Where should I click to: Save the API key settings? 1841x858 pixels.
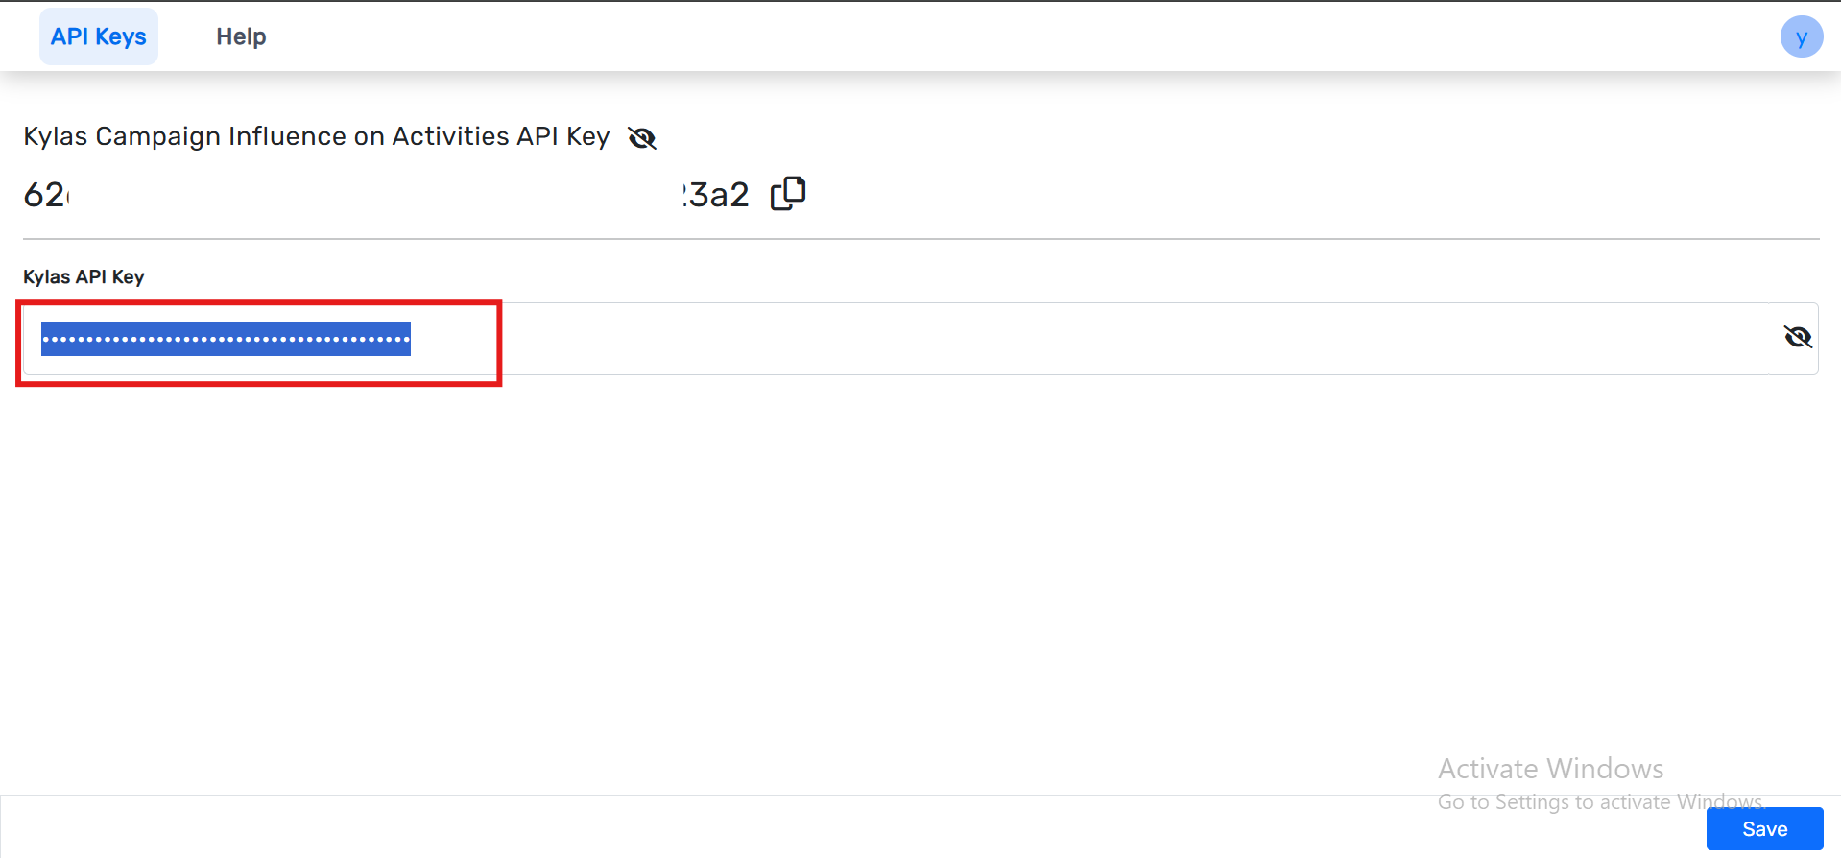[x=1764, y=829]
